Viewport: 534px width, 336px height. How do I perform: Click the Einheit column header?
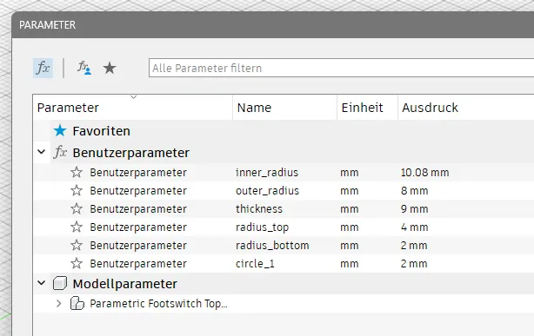pyautogui.click(x=367, y=108)
